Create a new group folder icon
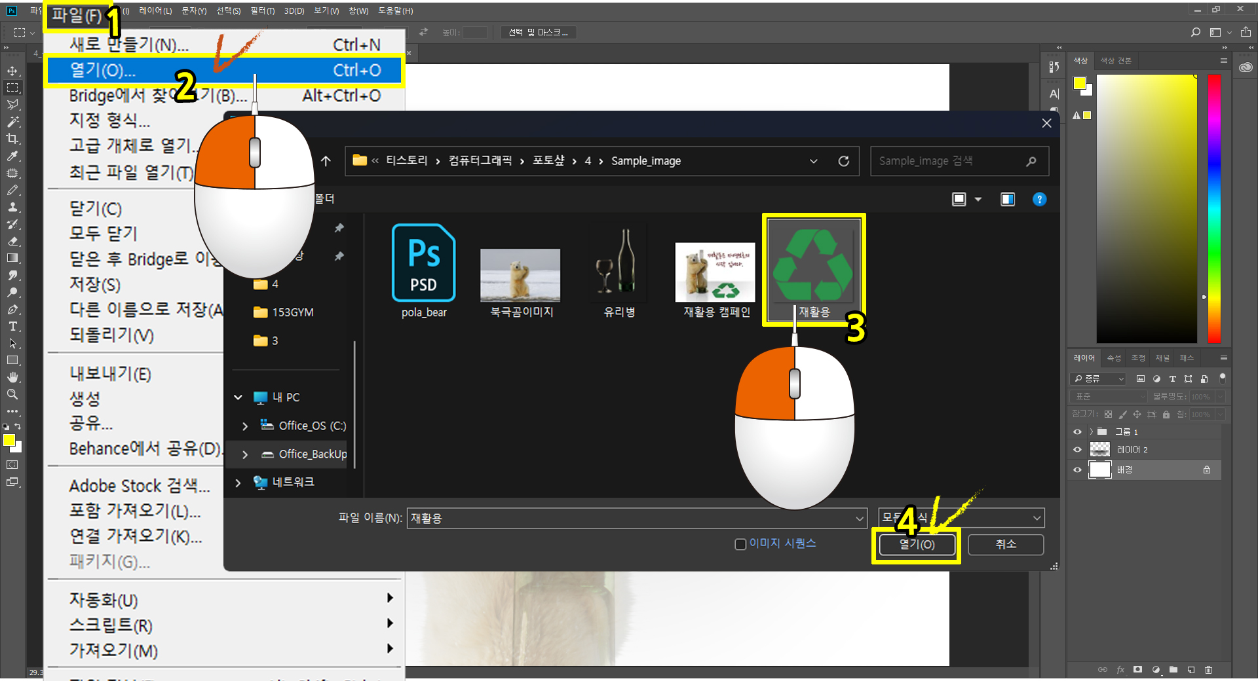Screen dimensions: 1258x681 tap(1173, 669)
